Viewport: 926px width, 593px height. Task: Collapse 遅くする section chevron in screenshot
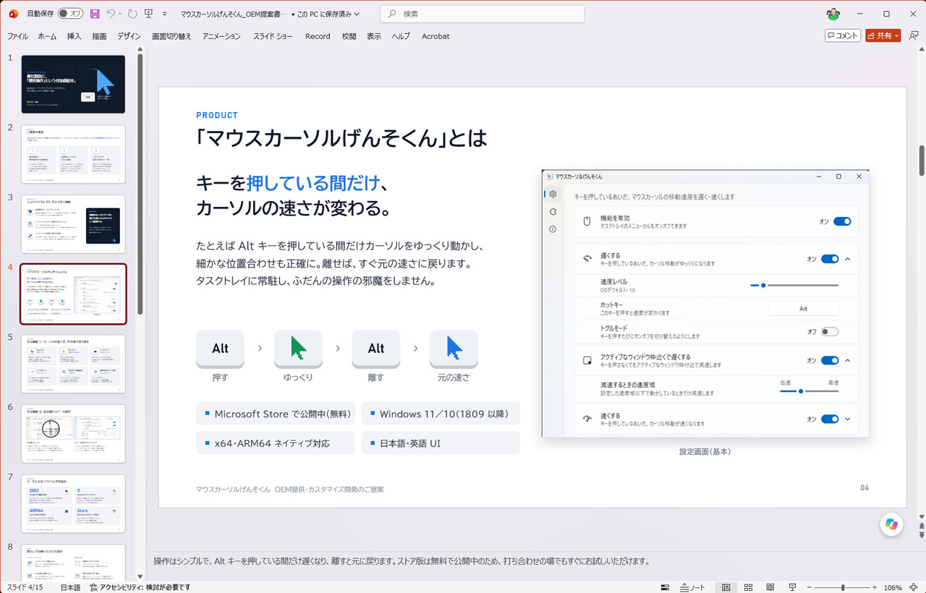point(848,259)
